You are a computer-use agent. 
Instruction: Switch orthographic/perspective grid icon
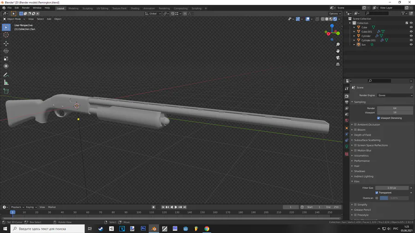338,64
